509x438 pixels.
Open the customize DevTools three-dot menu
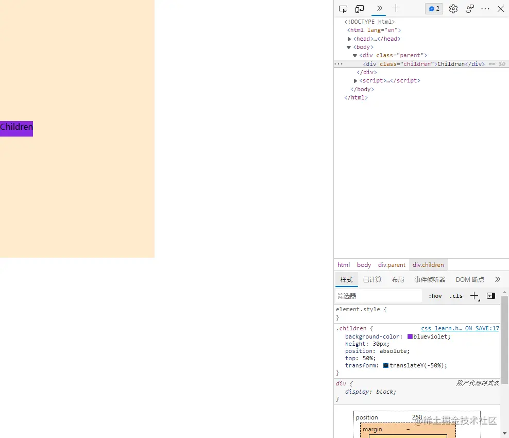click(x=485, y=9)
